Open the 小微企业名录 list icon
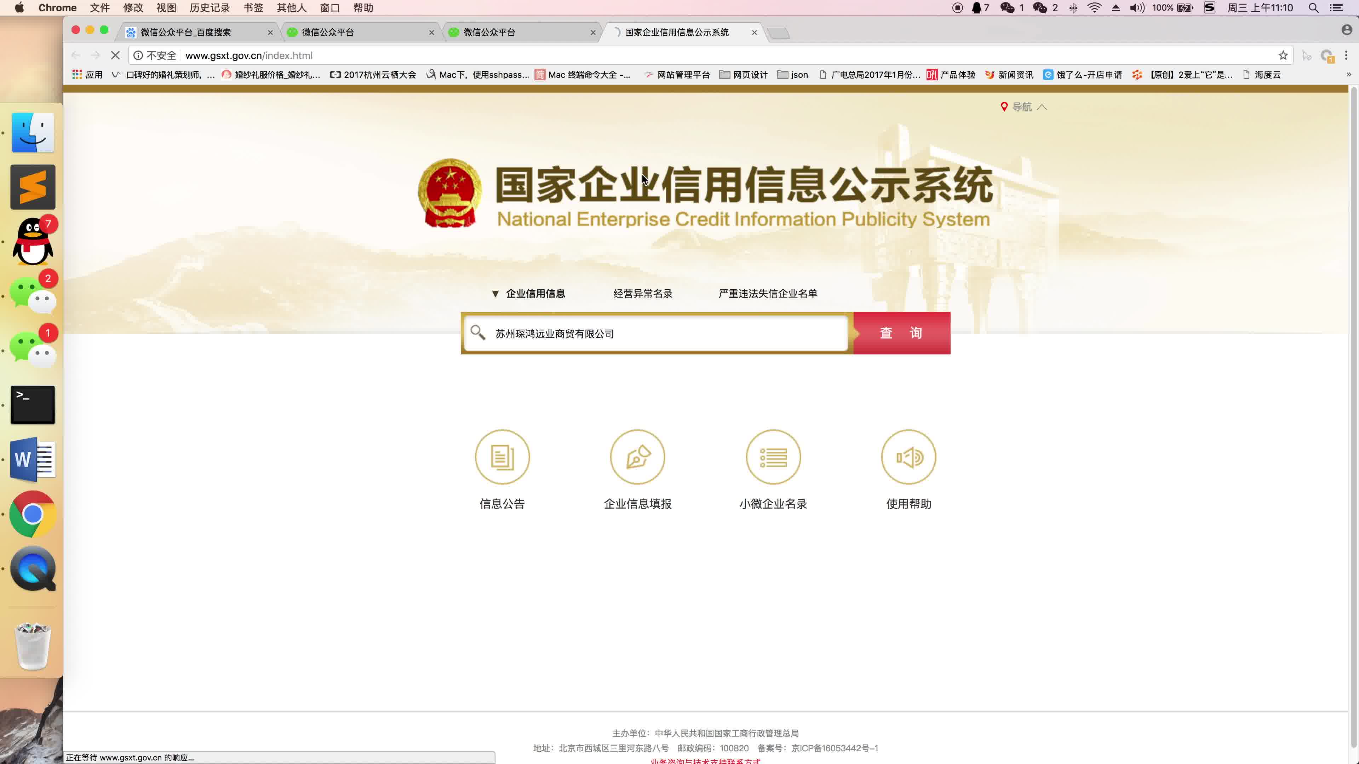The image size is (1359, 764). click(773, 457)
